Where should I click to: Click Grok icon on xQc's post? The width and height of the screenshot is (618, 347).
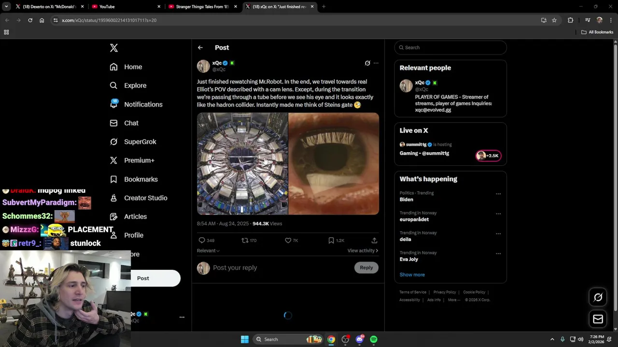(x=367, y=63)
